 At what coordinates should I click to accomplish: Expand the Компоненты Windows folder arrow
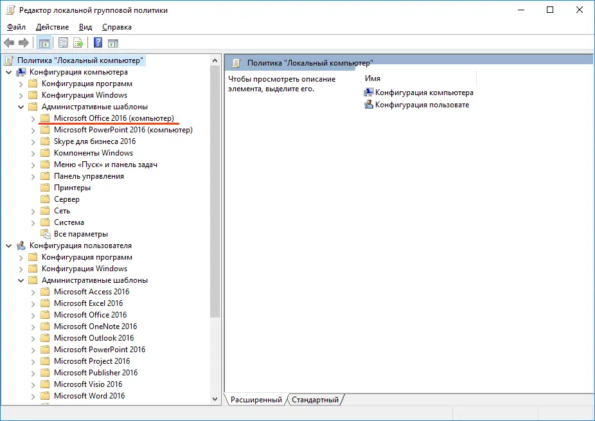click(33, 153)
